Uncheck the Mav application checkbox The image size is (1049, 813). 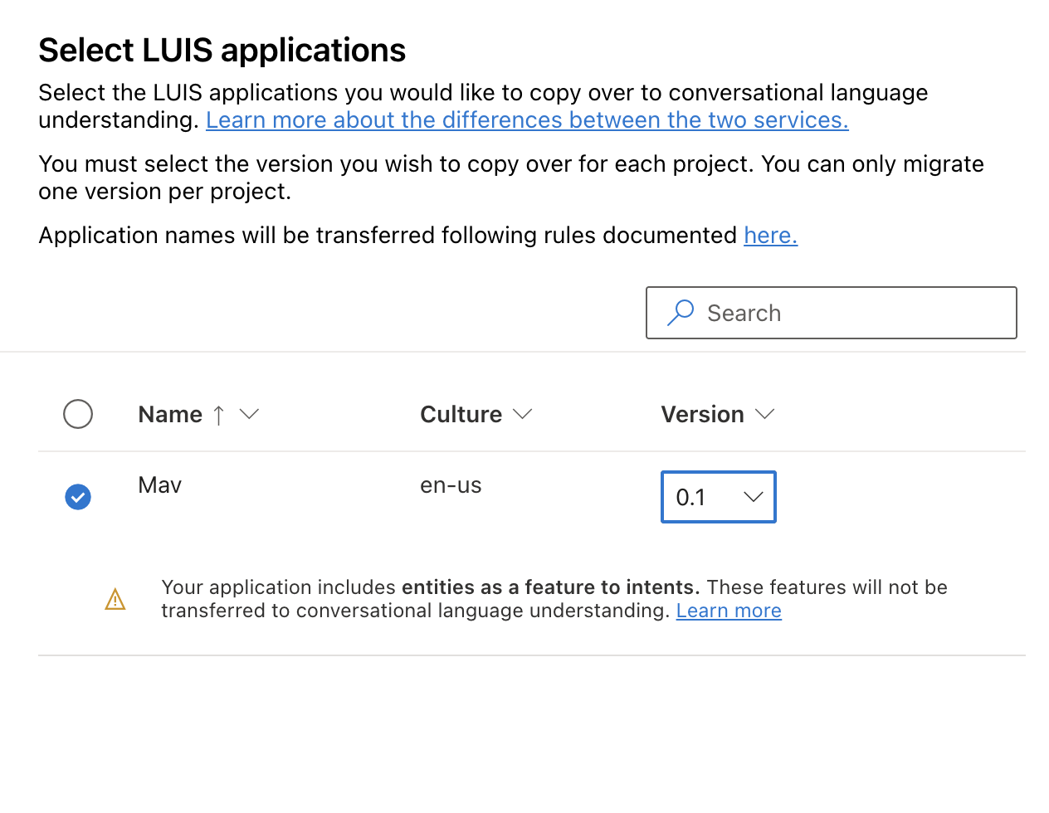point(78,497)
